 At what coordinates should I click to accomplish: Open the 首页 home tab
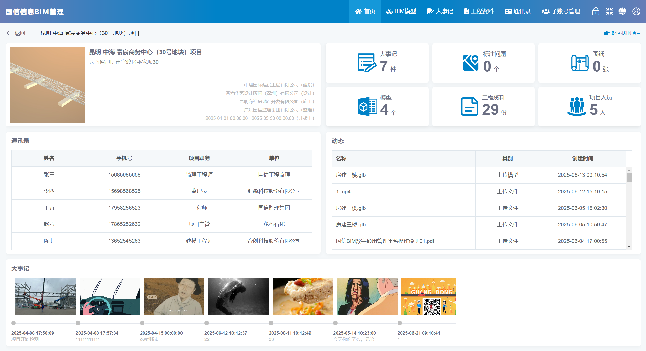(x=365, y=11)
